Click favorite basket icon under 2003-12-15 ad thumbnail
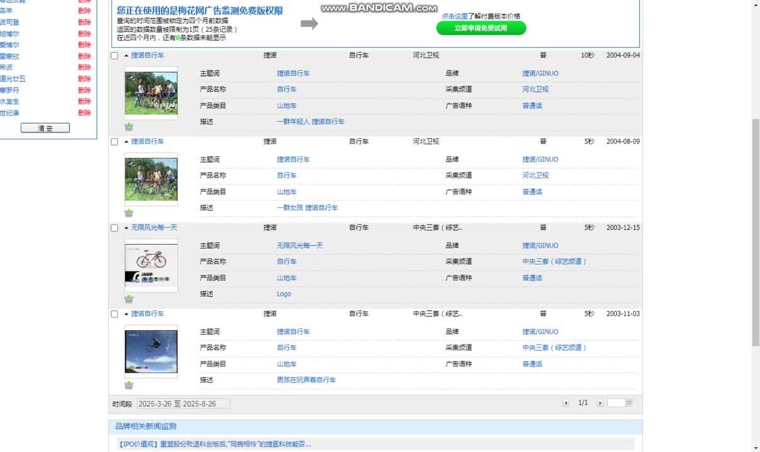This screenshot has height=452, width=760. tap(129, 299)
